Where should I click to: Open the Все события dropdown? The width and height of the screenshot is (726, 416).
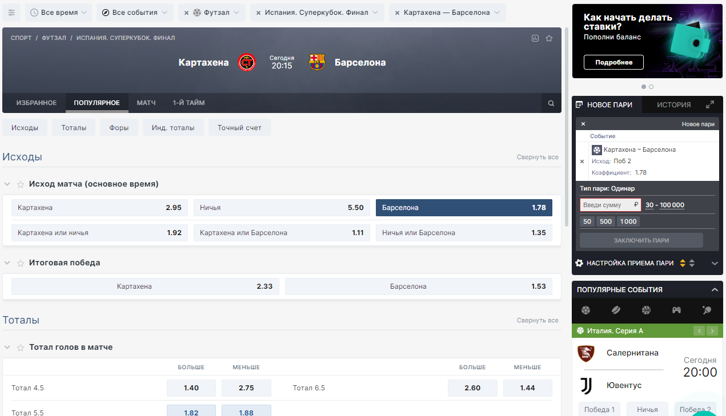click(135, 13)
